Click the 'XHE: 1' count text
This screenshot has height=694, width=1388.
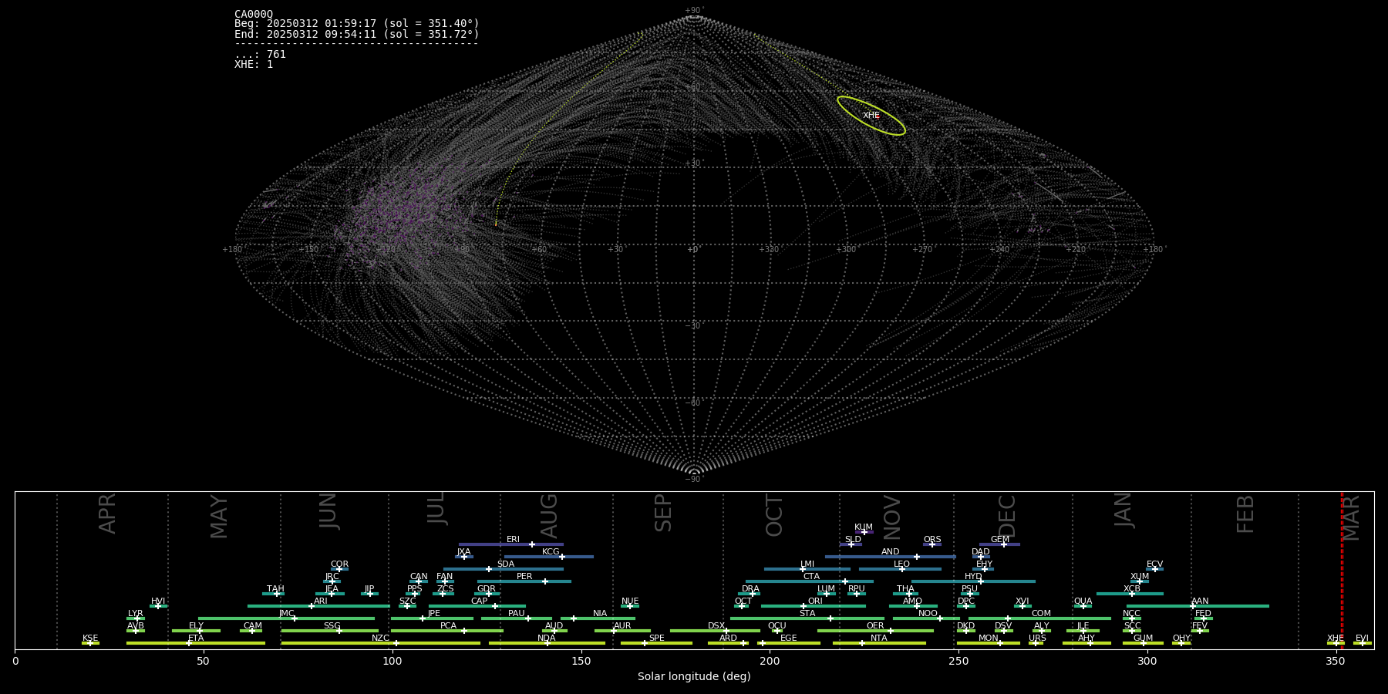click(254, 64)
